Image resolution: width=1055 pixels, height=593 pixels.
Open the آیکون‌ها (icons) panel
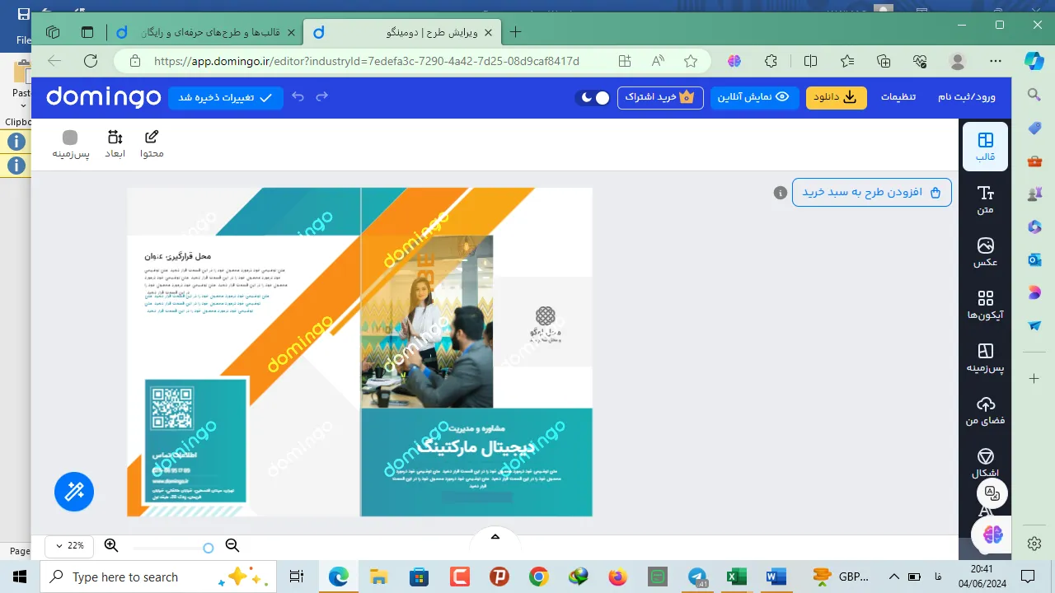click(x=985, y=305)
